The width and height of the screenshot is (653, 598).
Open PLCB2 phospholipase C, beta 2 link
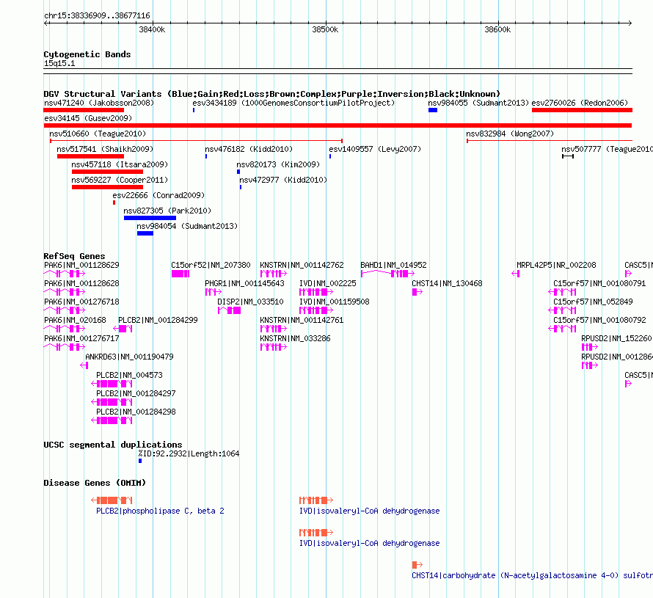[160, 511]
